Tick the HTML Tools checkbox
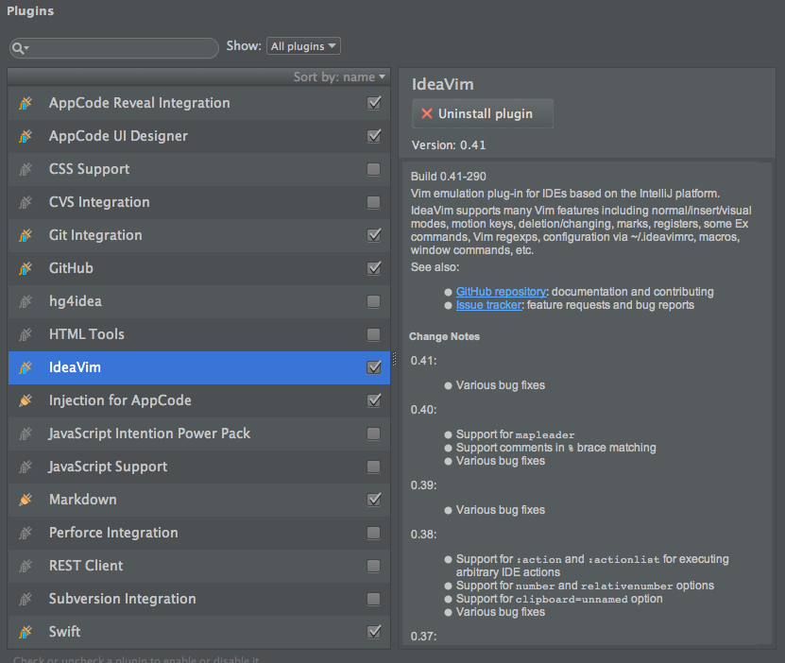Screen dimensions: 785x663 click(373, 334)
